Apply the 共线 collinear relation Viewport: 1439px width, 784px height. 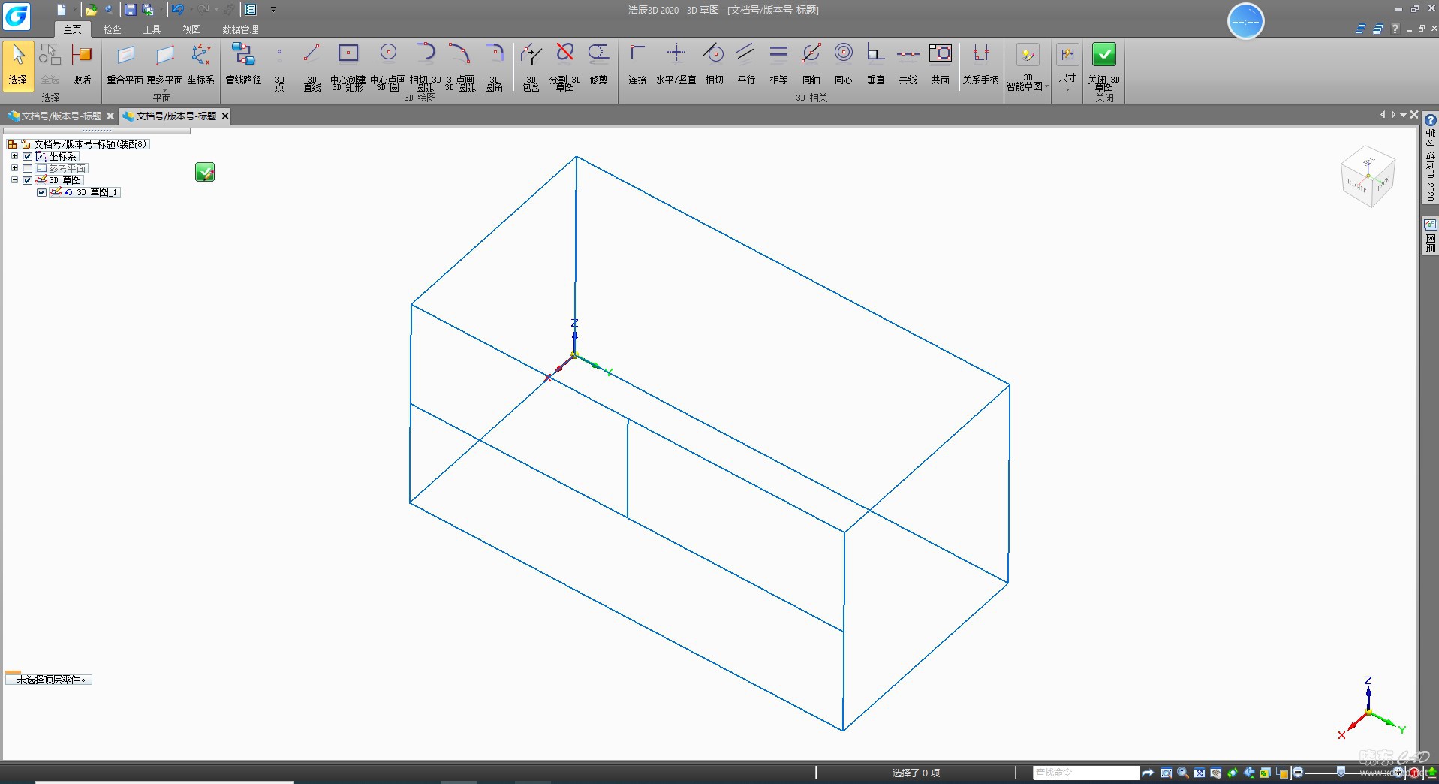click(x=908, y=65)
